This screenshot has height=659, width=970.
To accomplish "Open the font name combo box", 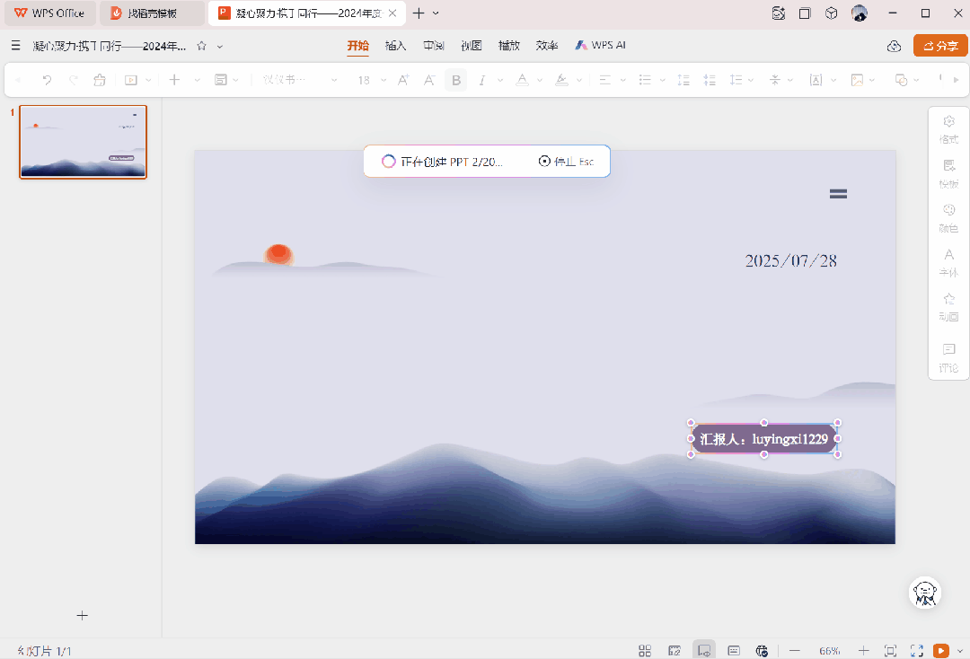I will click(x=300, y=80).
